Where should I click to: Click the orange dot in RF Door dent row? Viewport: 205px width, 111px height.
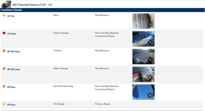point(4,86)
